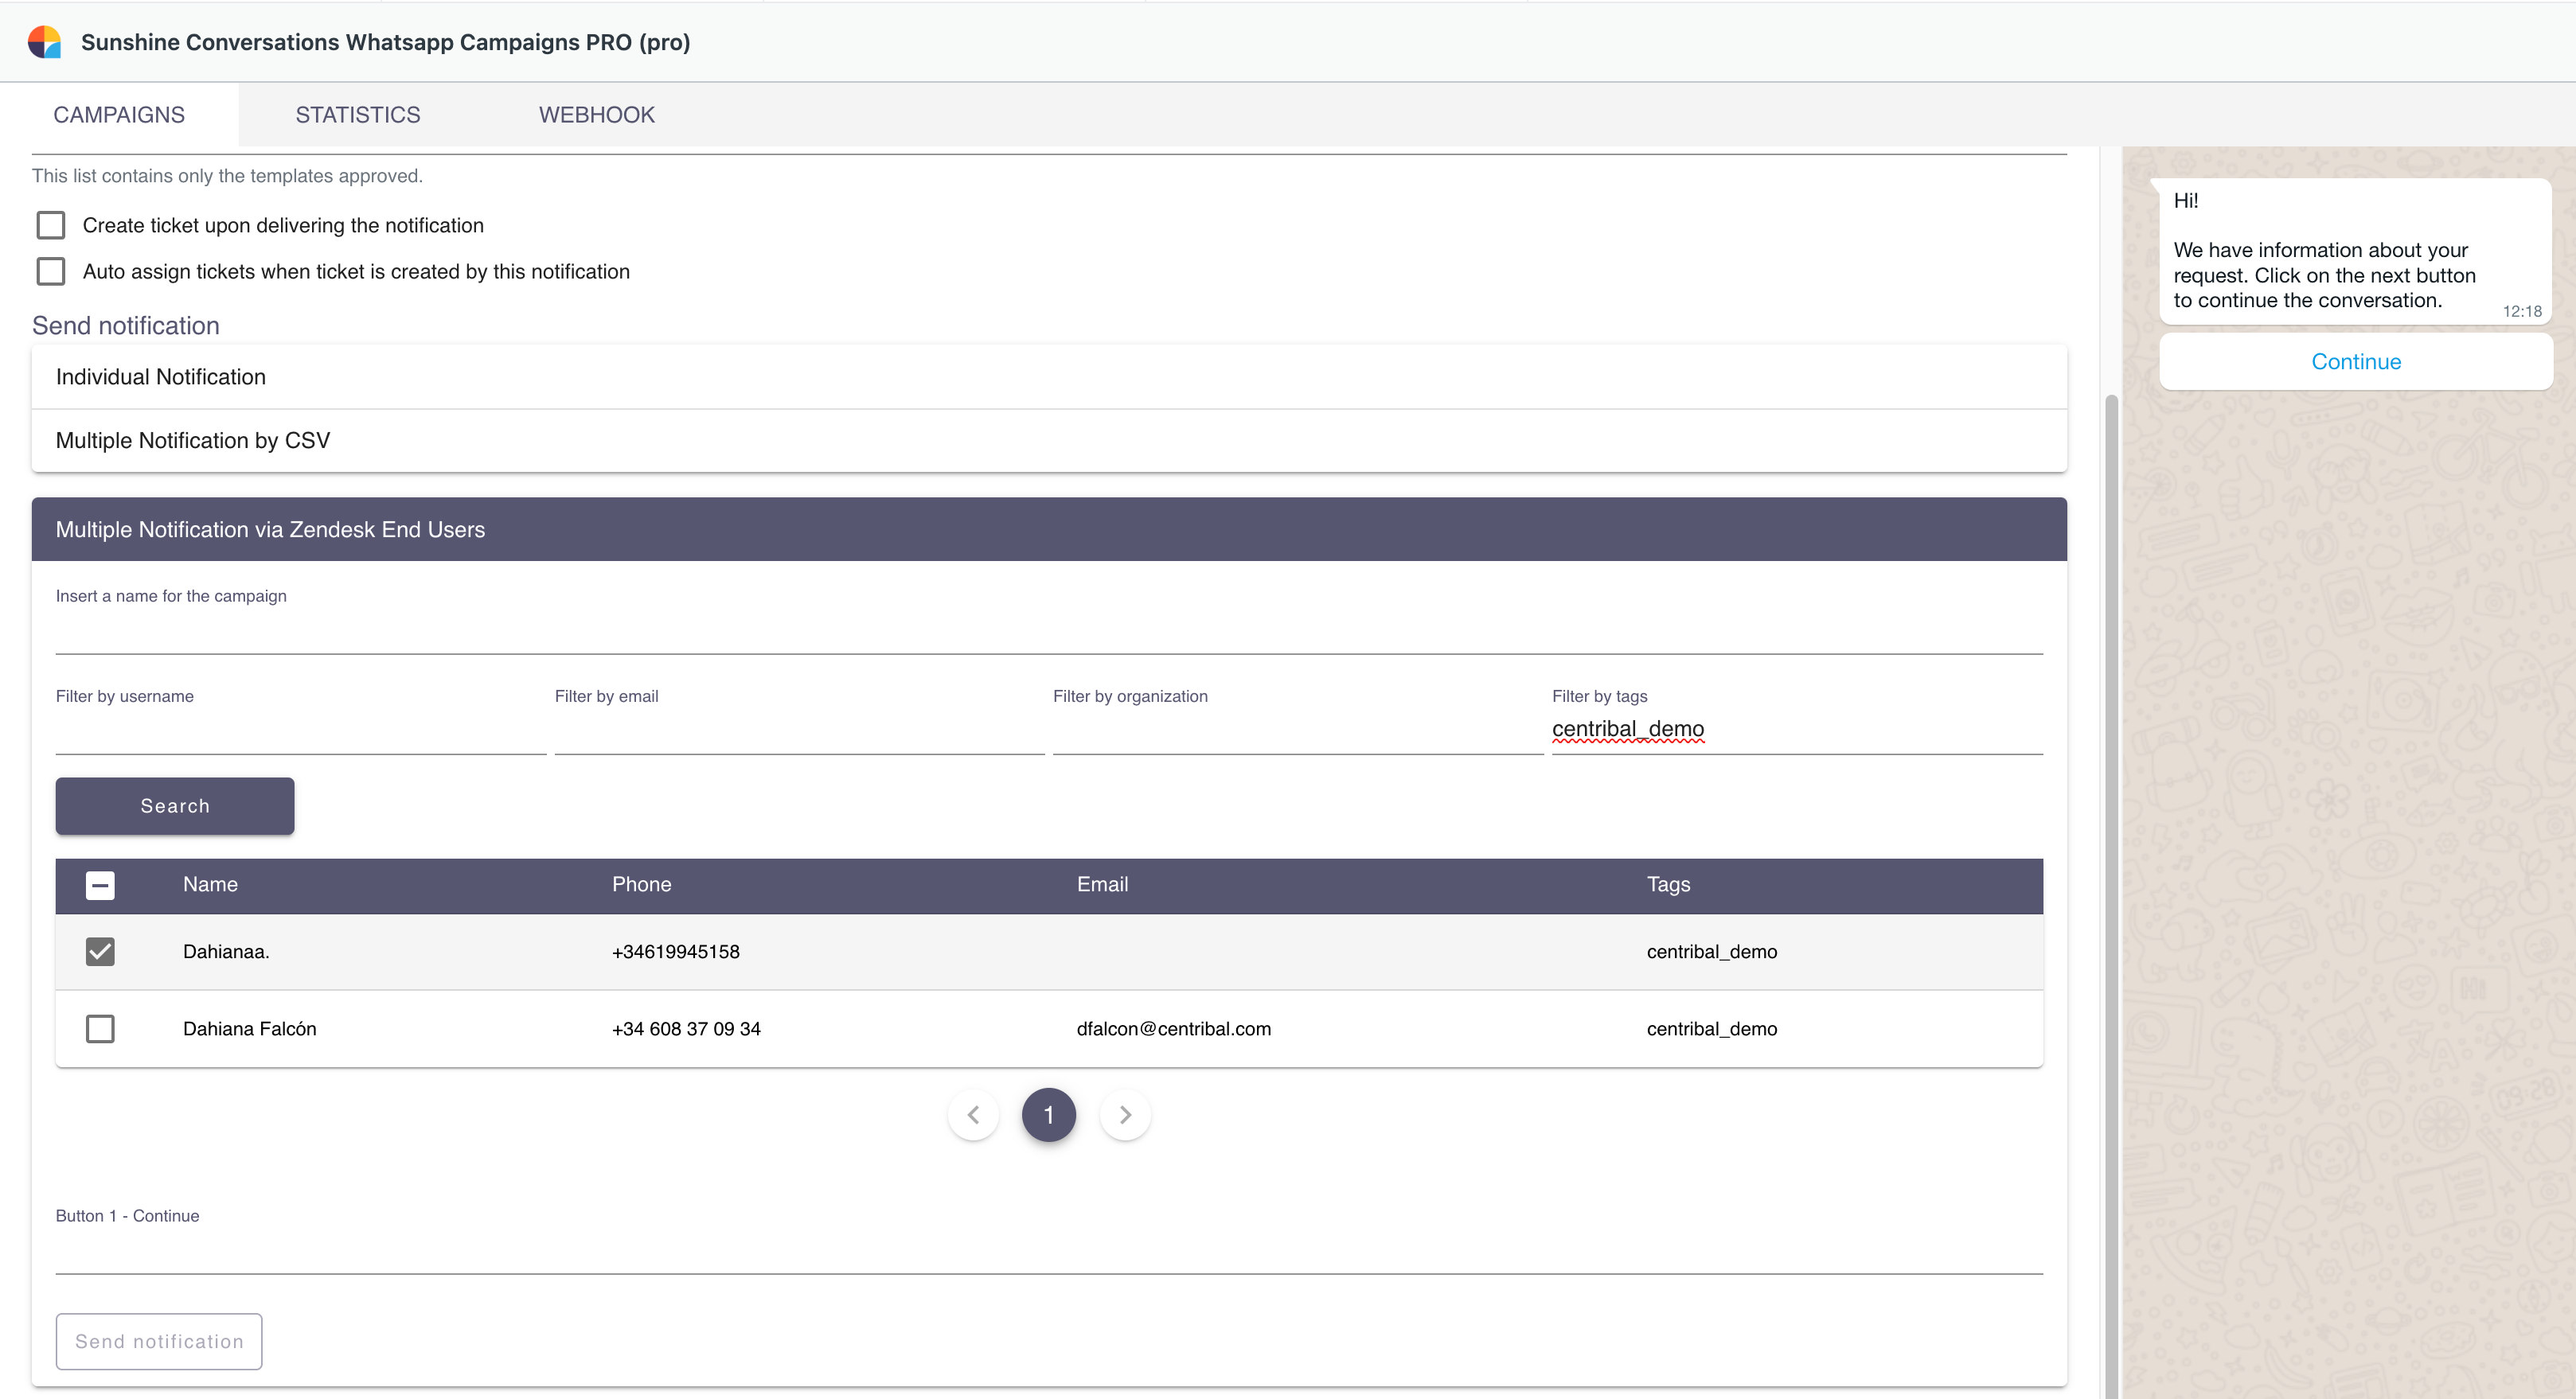
Task: Focus the campaign name input field
Action: pos(1048,632)
